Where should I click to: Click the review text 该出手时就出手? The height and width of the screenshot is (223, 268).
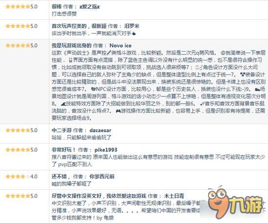tap(69, 33)
